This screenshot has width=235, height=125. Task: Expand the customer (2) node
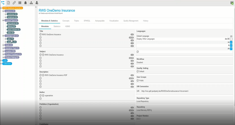point(5,14)
